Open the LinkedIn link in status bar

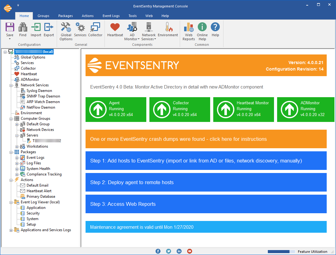(x=179, y=251)
